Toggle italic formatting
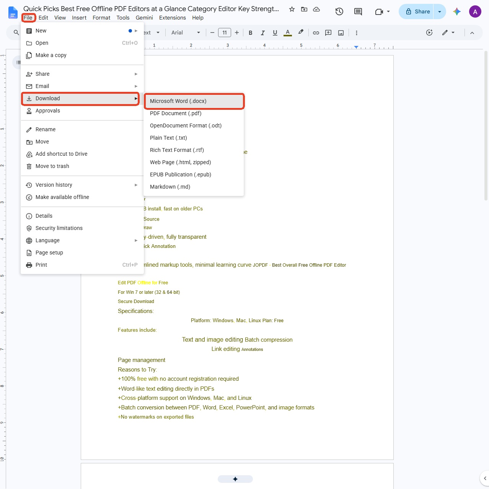489x489 pixels. 263,33
